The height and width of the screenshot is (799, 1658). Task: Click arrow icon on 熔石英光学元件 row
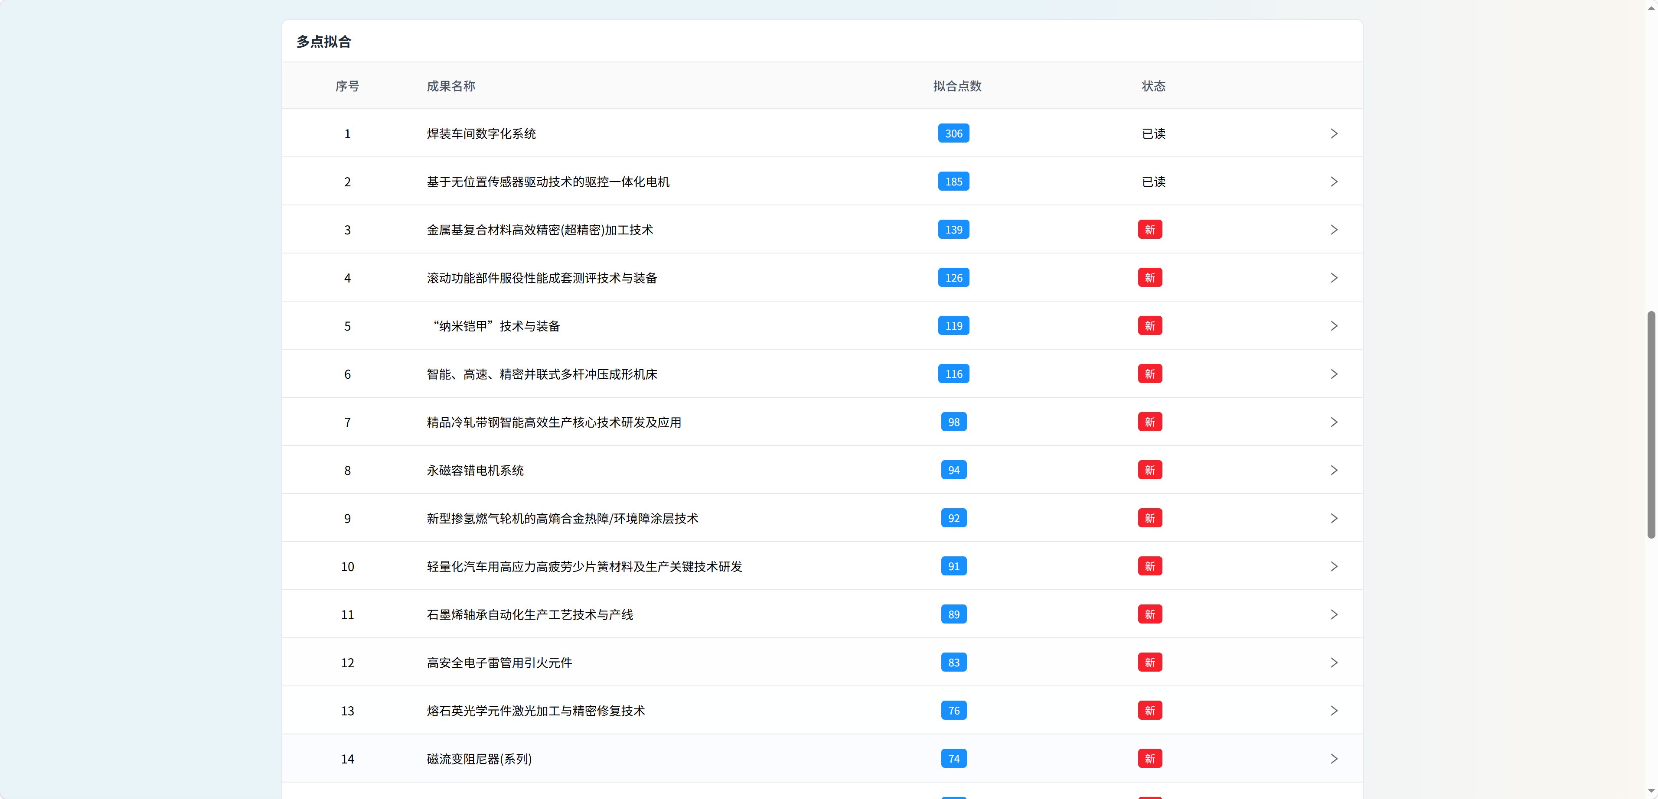tap(1334, 710)
